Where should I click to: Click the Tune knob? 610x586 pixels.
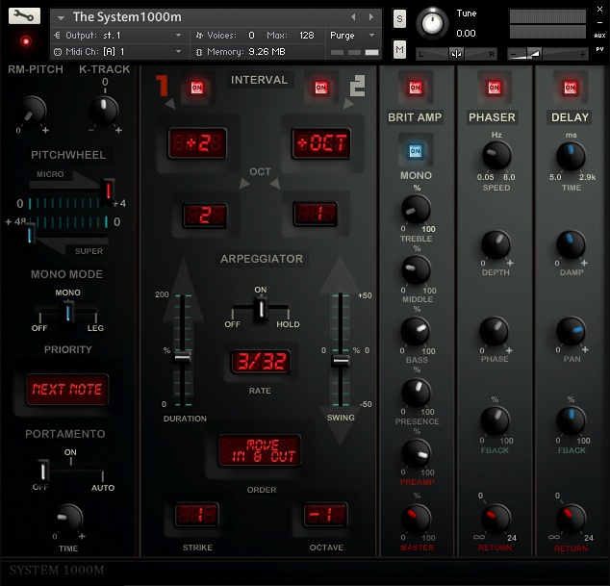point(432,23)
